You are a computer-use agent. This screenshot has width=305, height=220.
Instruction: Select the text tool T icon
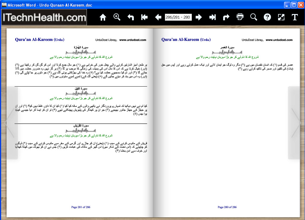click(x=295, y=17)
